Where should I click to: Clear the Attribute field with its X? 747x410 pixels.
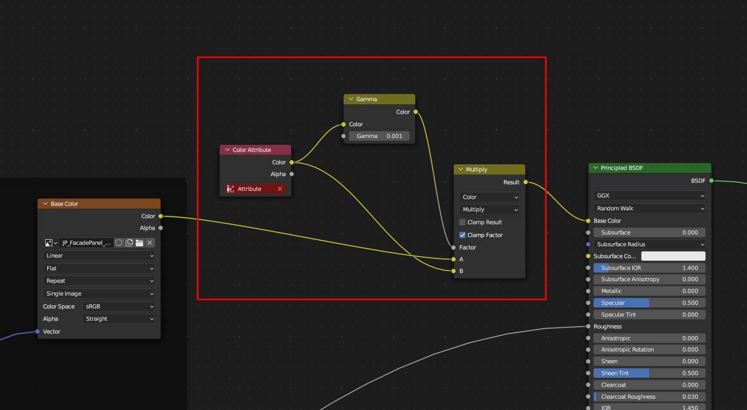click(x=280, y=189)
